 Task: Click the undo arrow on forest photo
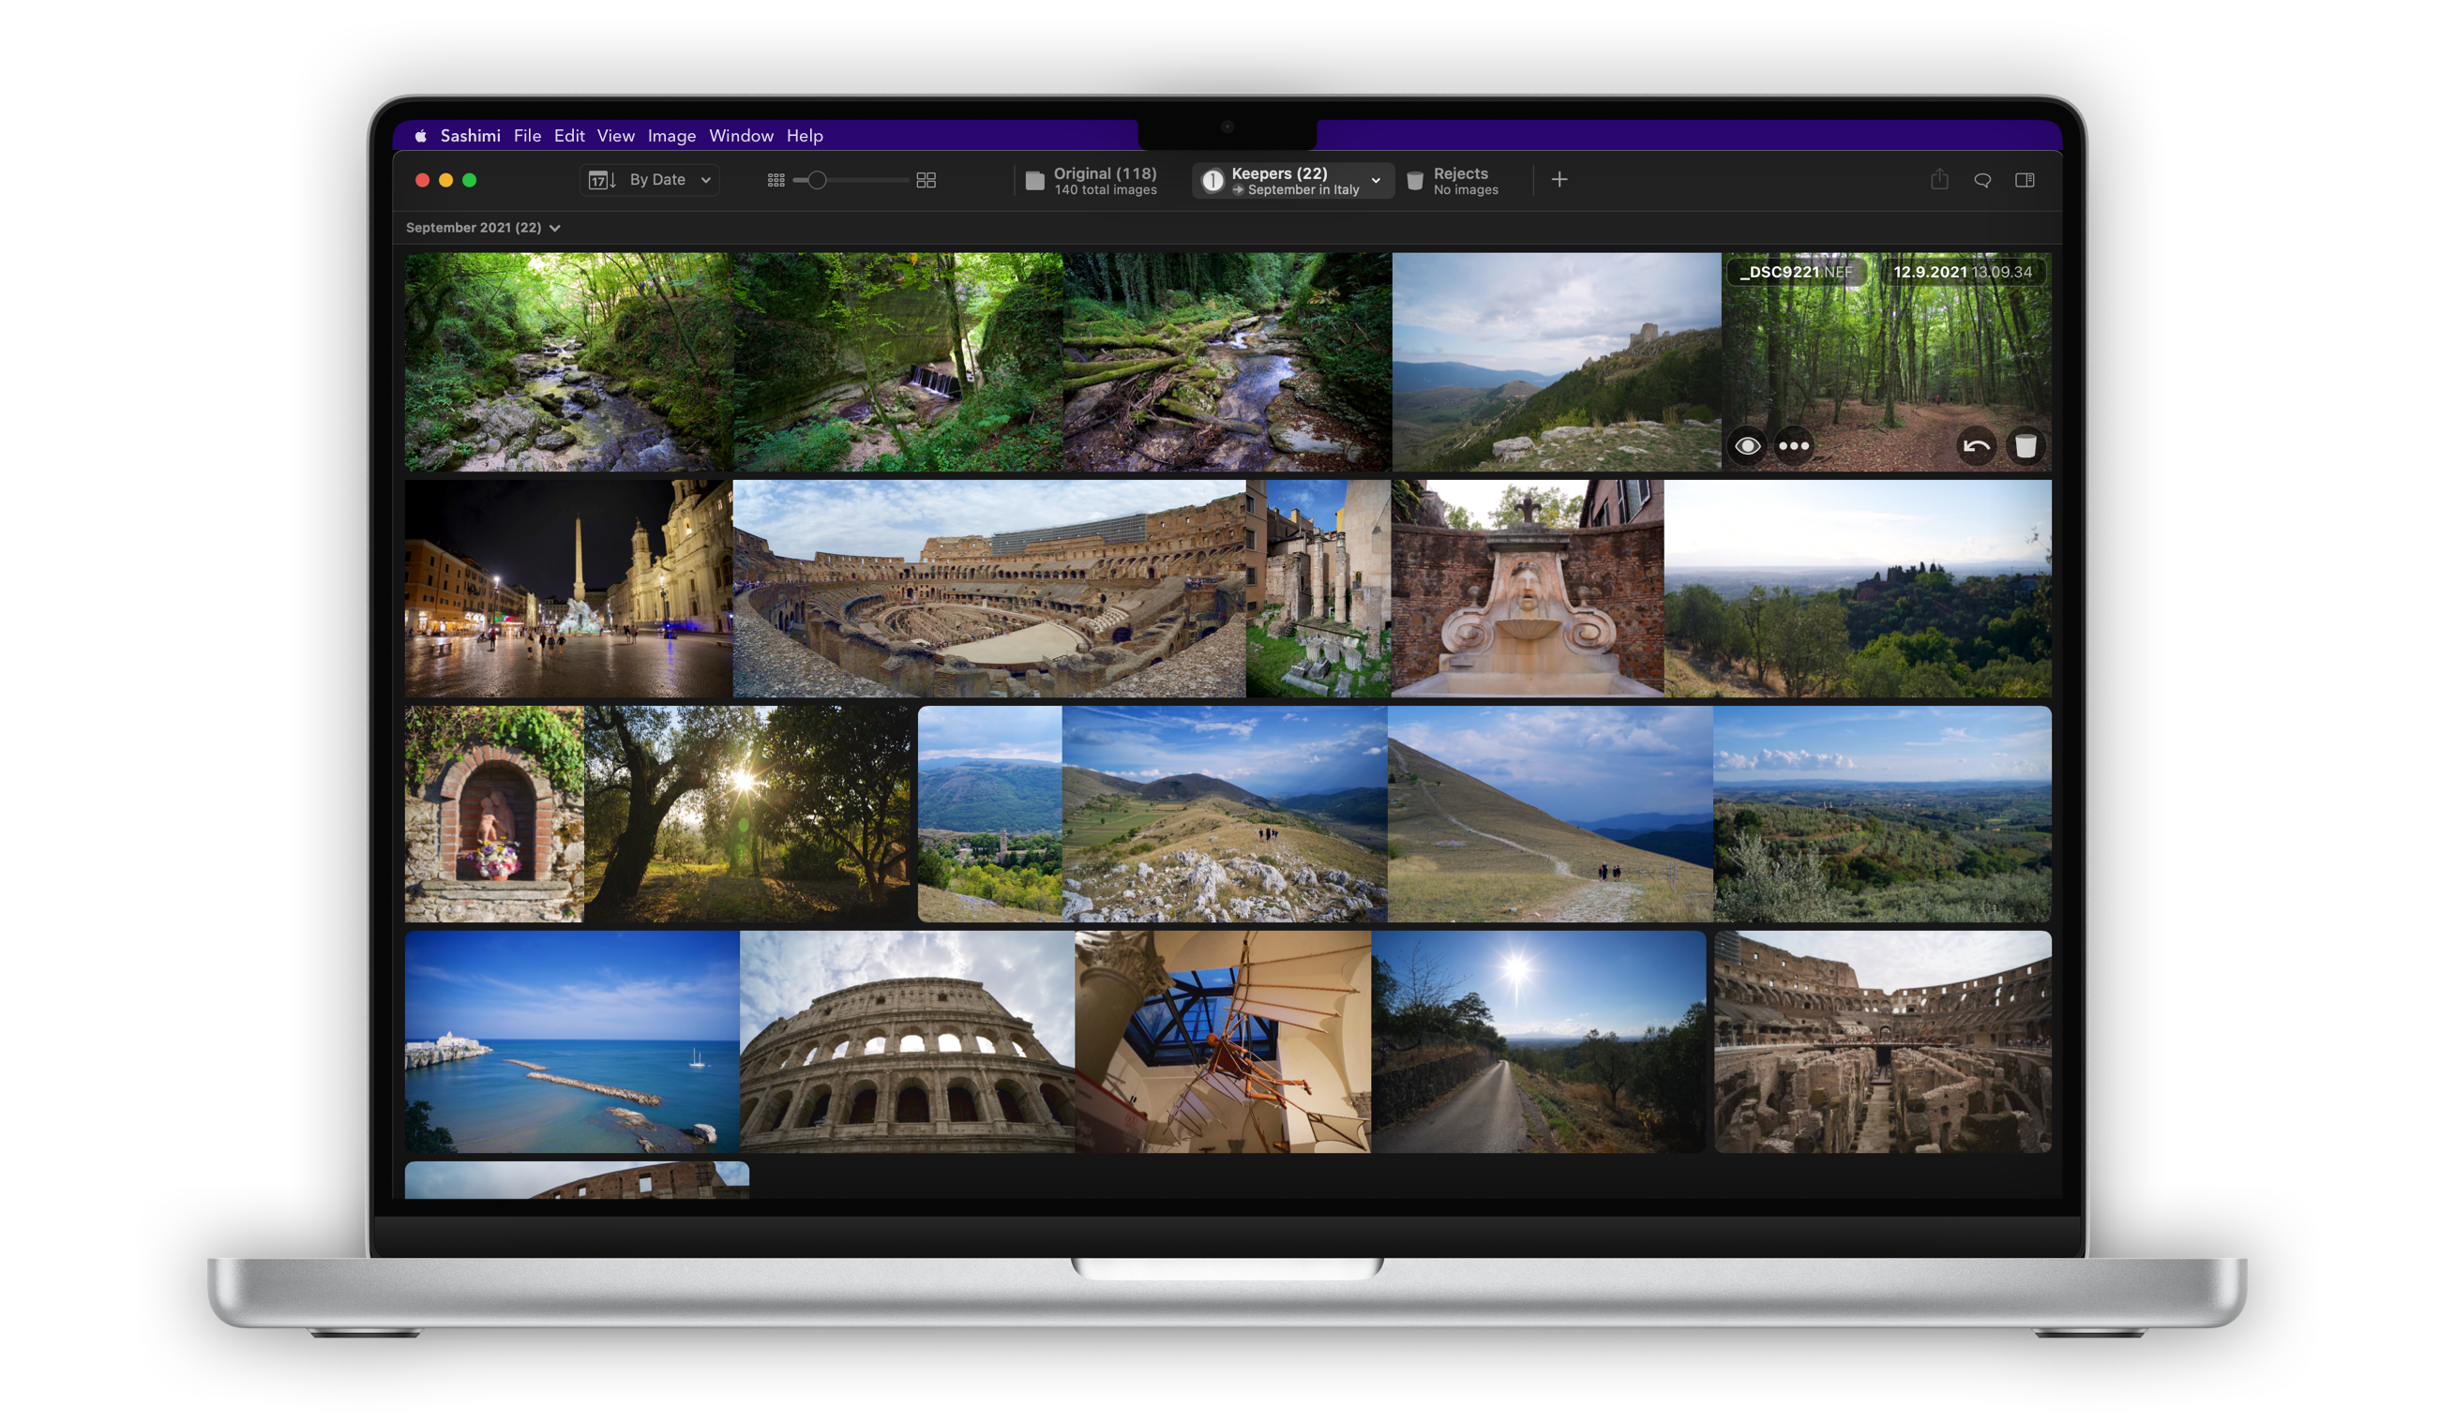point(1976,446)
